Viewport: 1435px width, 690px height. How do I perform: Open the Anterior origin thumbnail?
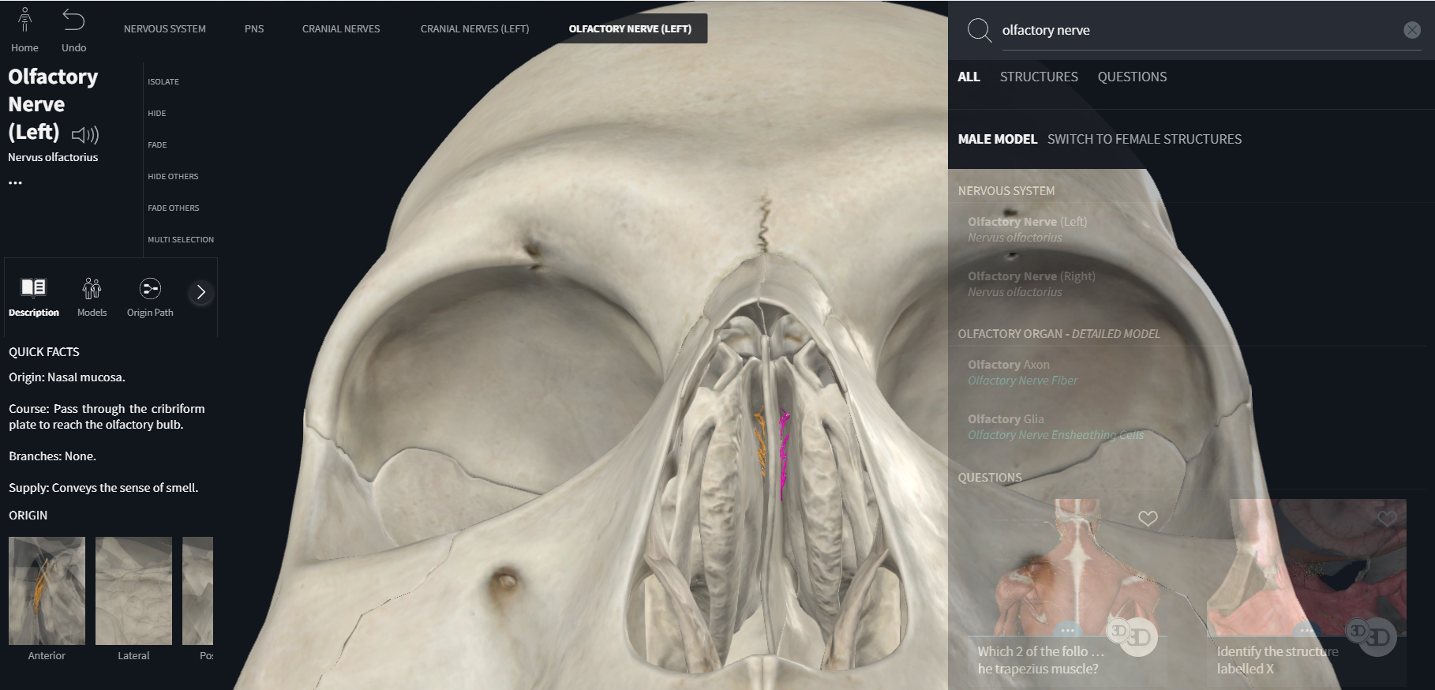click(47, 591)
